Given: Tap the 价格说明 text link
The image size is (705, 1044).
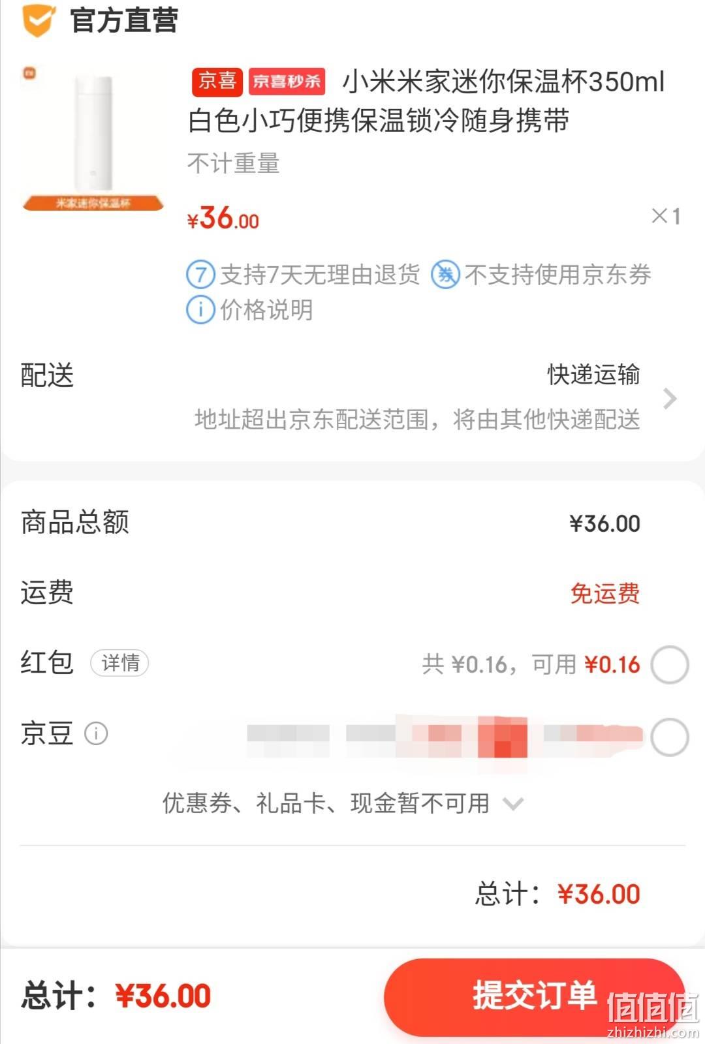Looking at the screenshot, I should (266, 310).
